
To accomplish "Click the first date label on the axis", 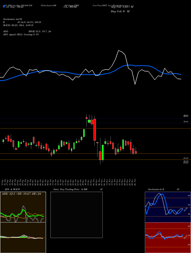I will (x=3, y=182).
